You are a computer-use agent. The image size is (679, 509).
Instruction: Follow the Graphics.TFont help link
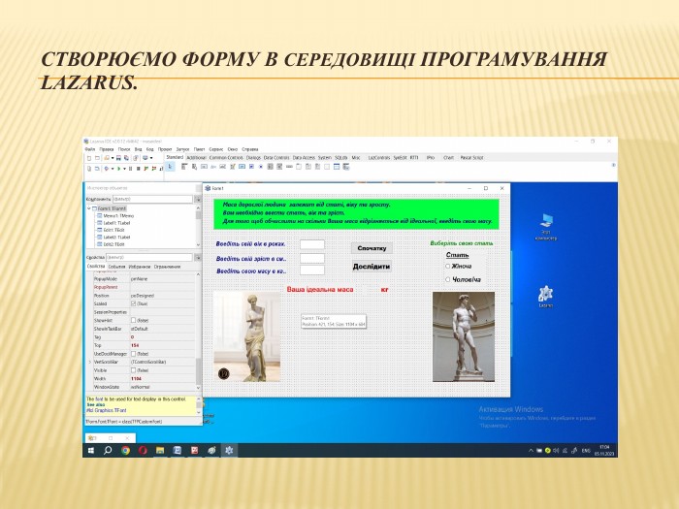pos(109,410)
